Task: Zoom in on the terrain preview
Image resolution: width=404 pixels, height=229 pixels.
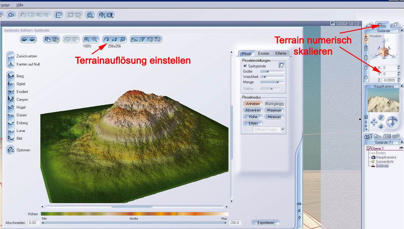Action: pyautogui.click(x=87, y=40)
